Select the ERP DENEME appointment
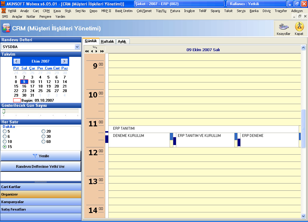 click(269, 140)
